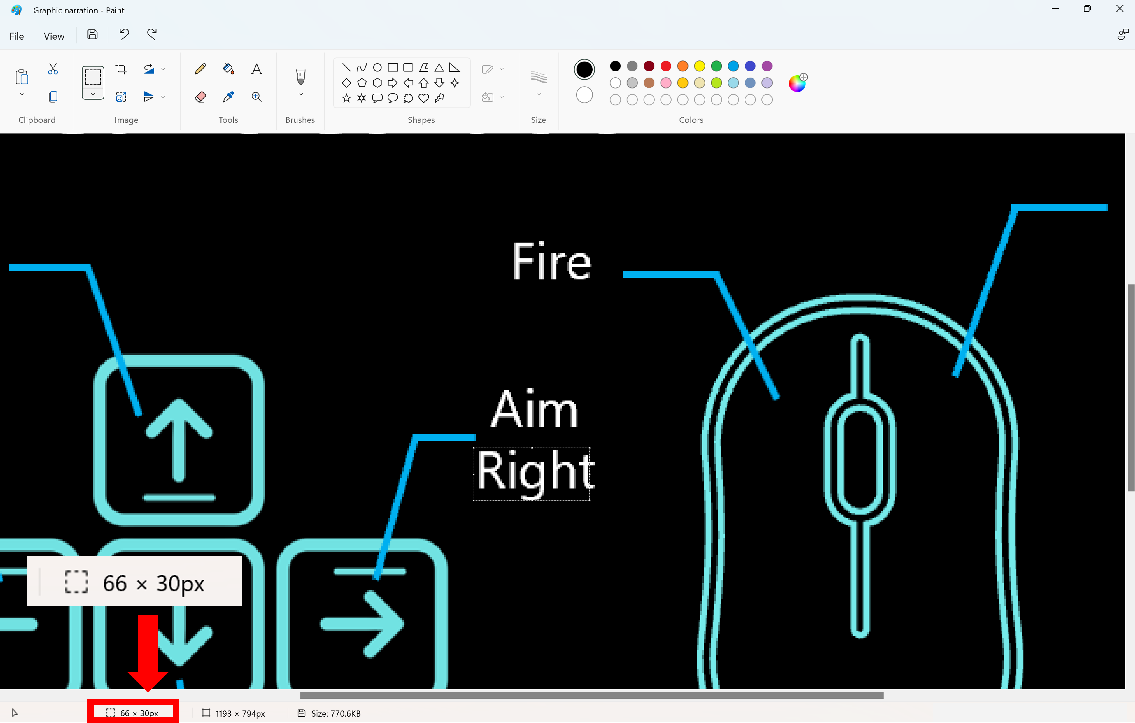
Task: Pick the Triangle shape
Action: (439, 67)
